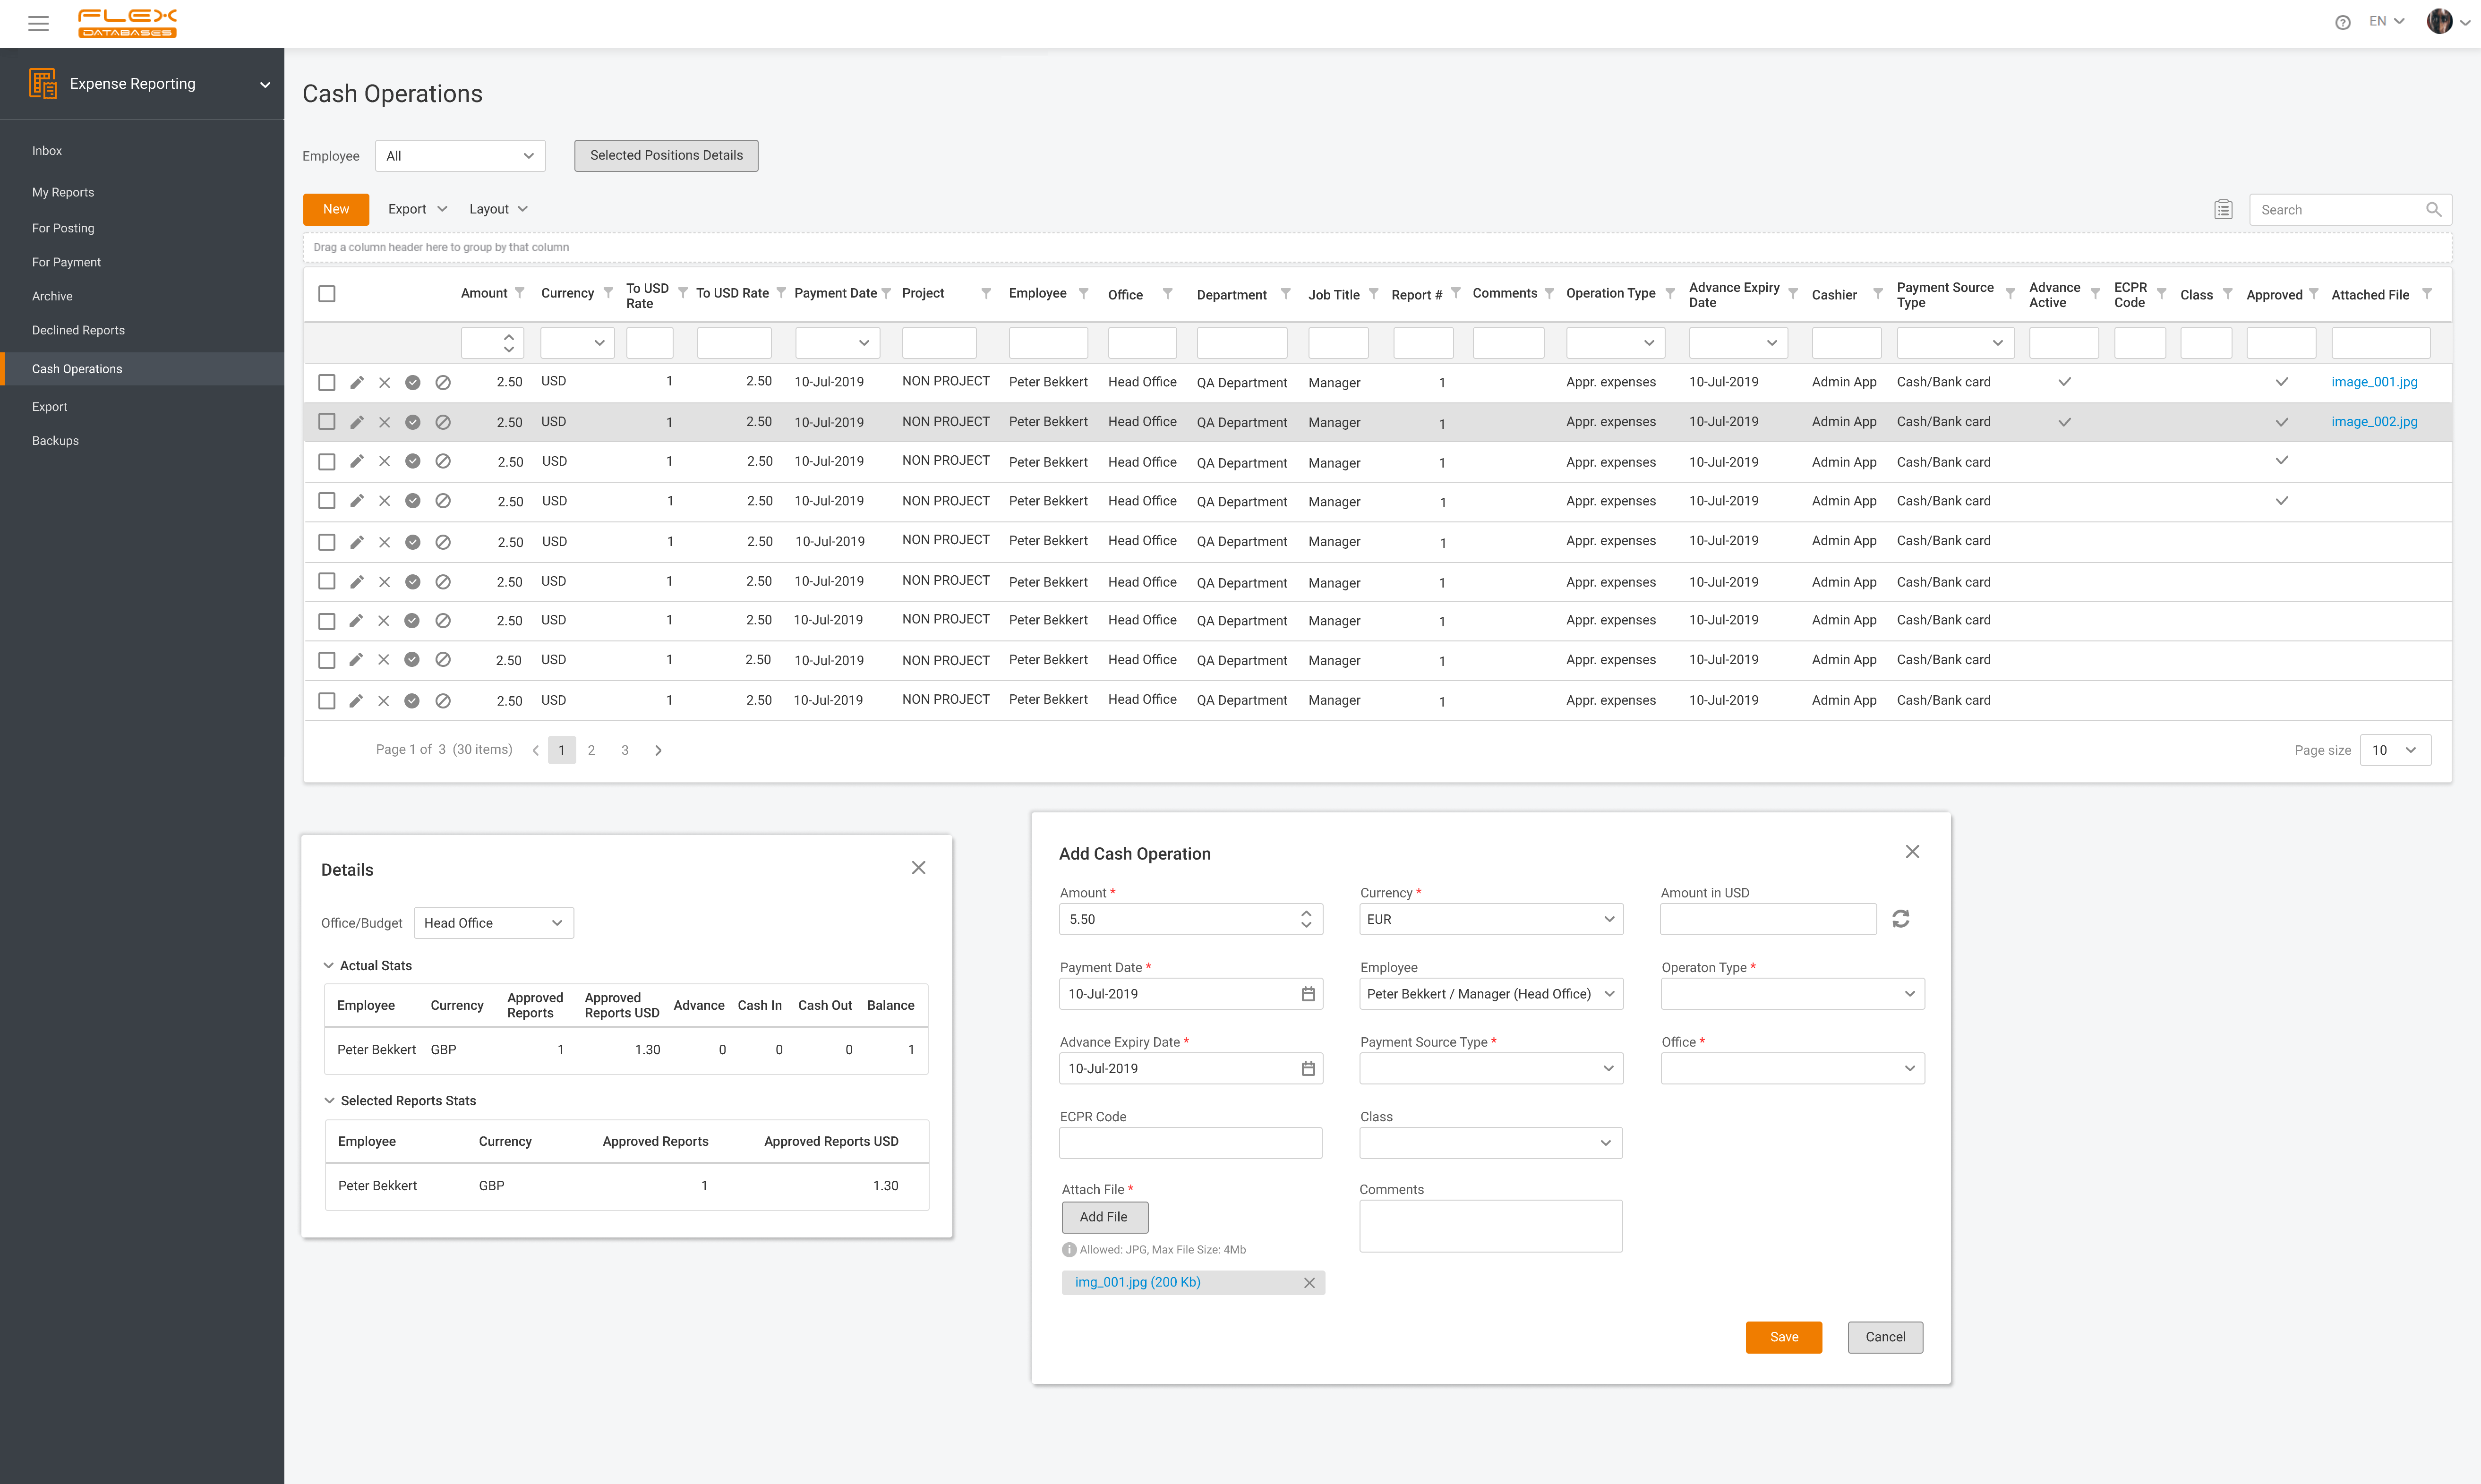Viewport: 2481px width, 1484px height.
Task: Click the approve checkmark circle icon in third row
Action: pyautogui.click(x=412, y=461)
